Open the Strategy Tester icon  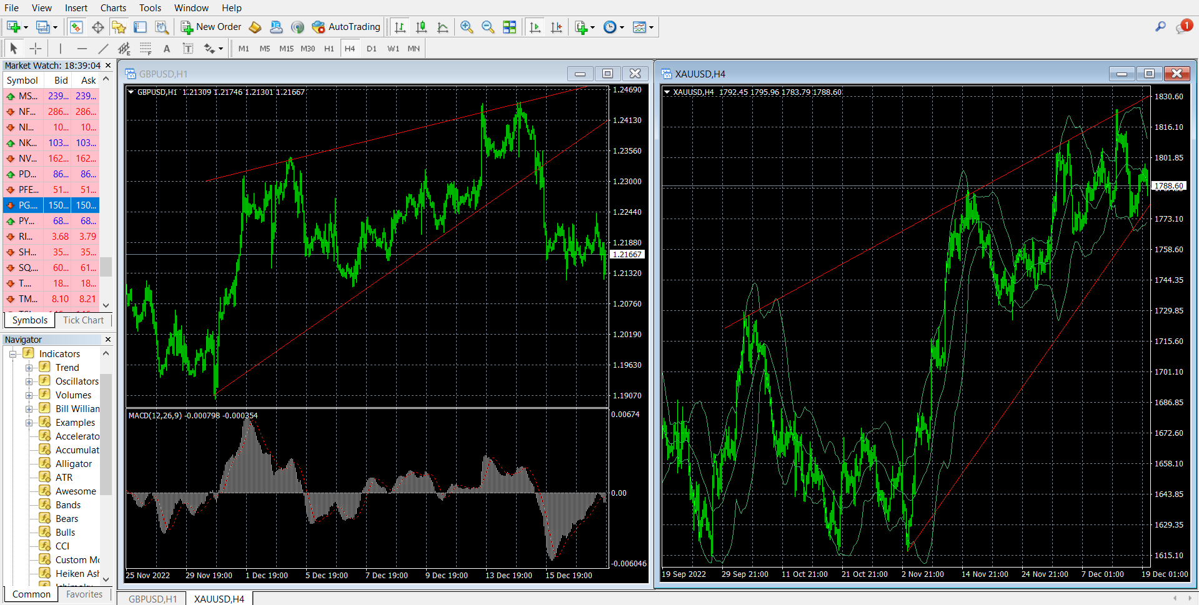pyautogui.click(x=161, y=27)
